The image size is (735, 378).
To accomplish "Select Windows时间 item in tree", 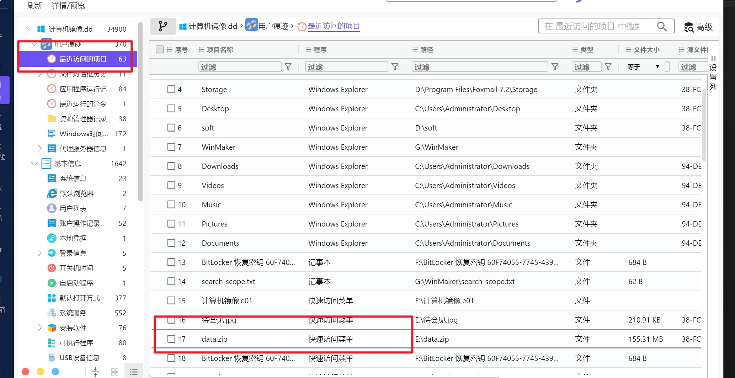I will [84, 134].
